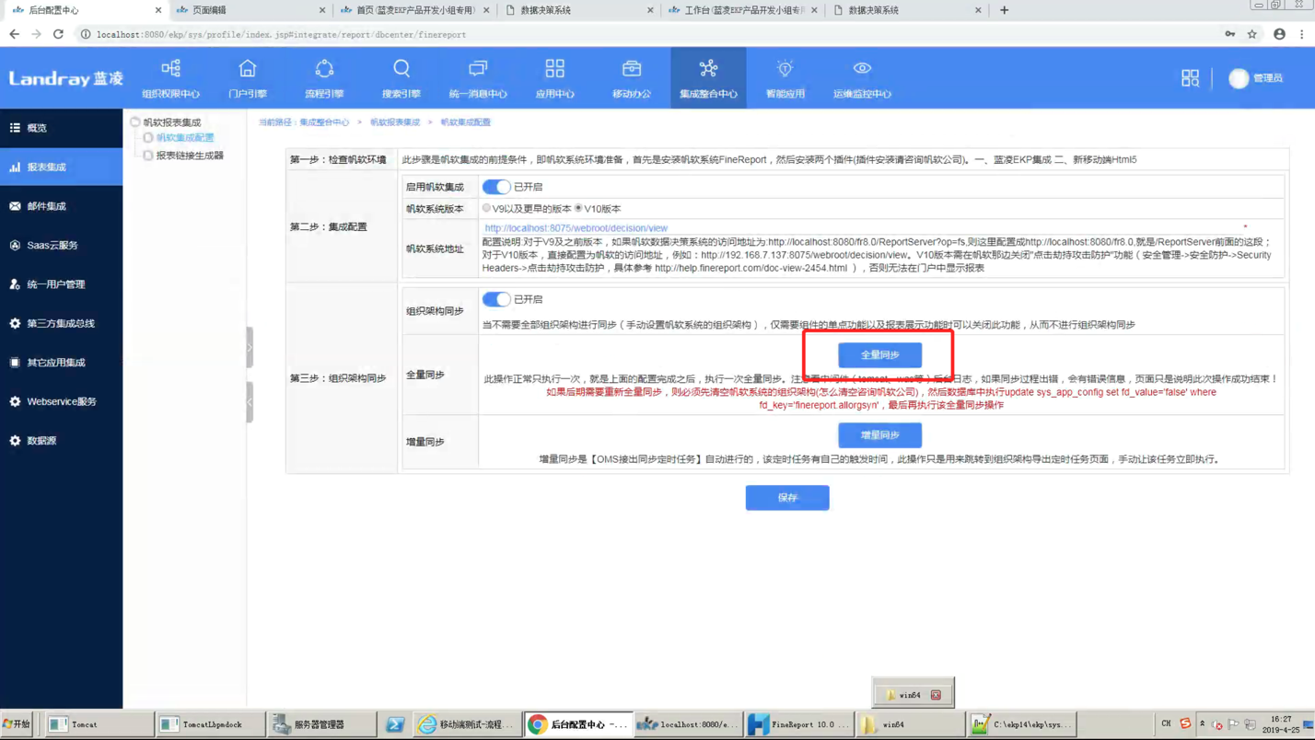The image size is (1315, 740).
Task: Switch to 工作台 browser tab
Action: click(x=742, y=10)
